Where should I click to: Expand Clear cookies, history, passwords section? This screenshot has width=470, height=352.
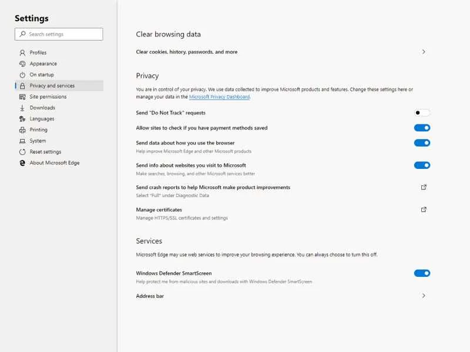pos(424,52)
